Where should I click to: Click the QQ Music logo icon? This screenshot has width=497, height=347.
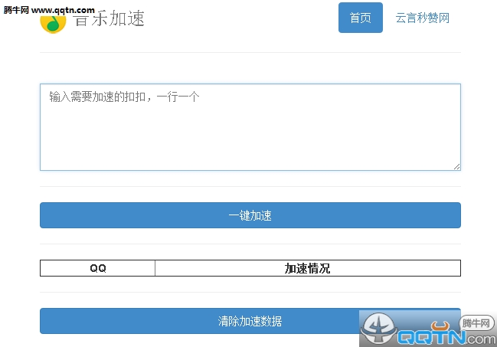53,22
